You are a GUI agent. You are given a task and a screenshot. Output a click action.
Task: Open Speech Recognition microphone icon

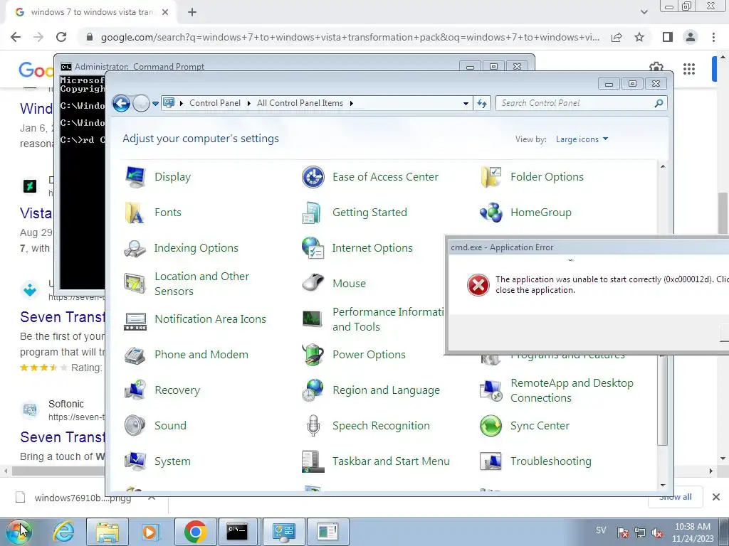coord(313,426)
